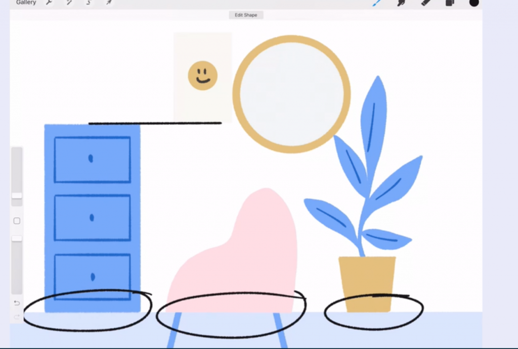
Task: Click the redo arrow in sidebar
Action: click(17, 317)
